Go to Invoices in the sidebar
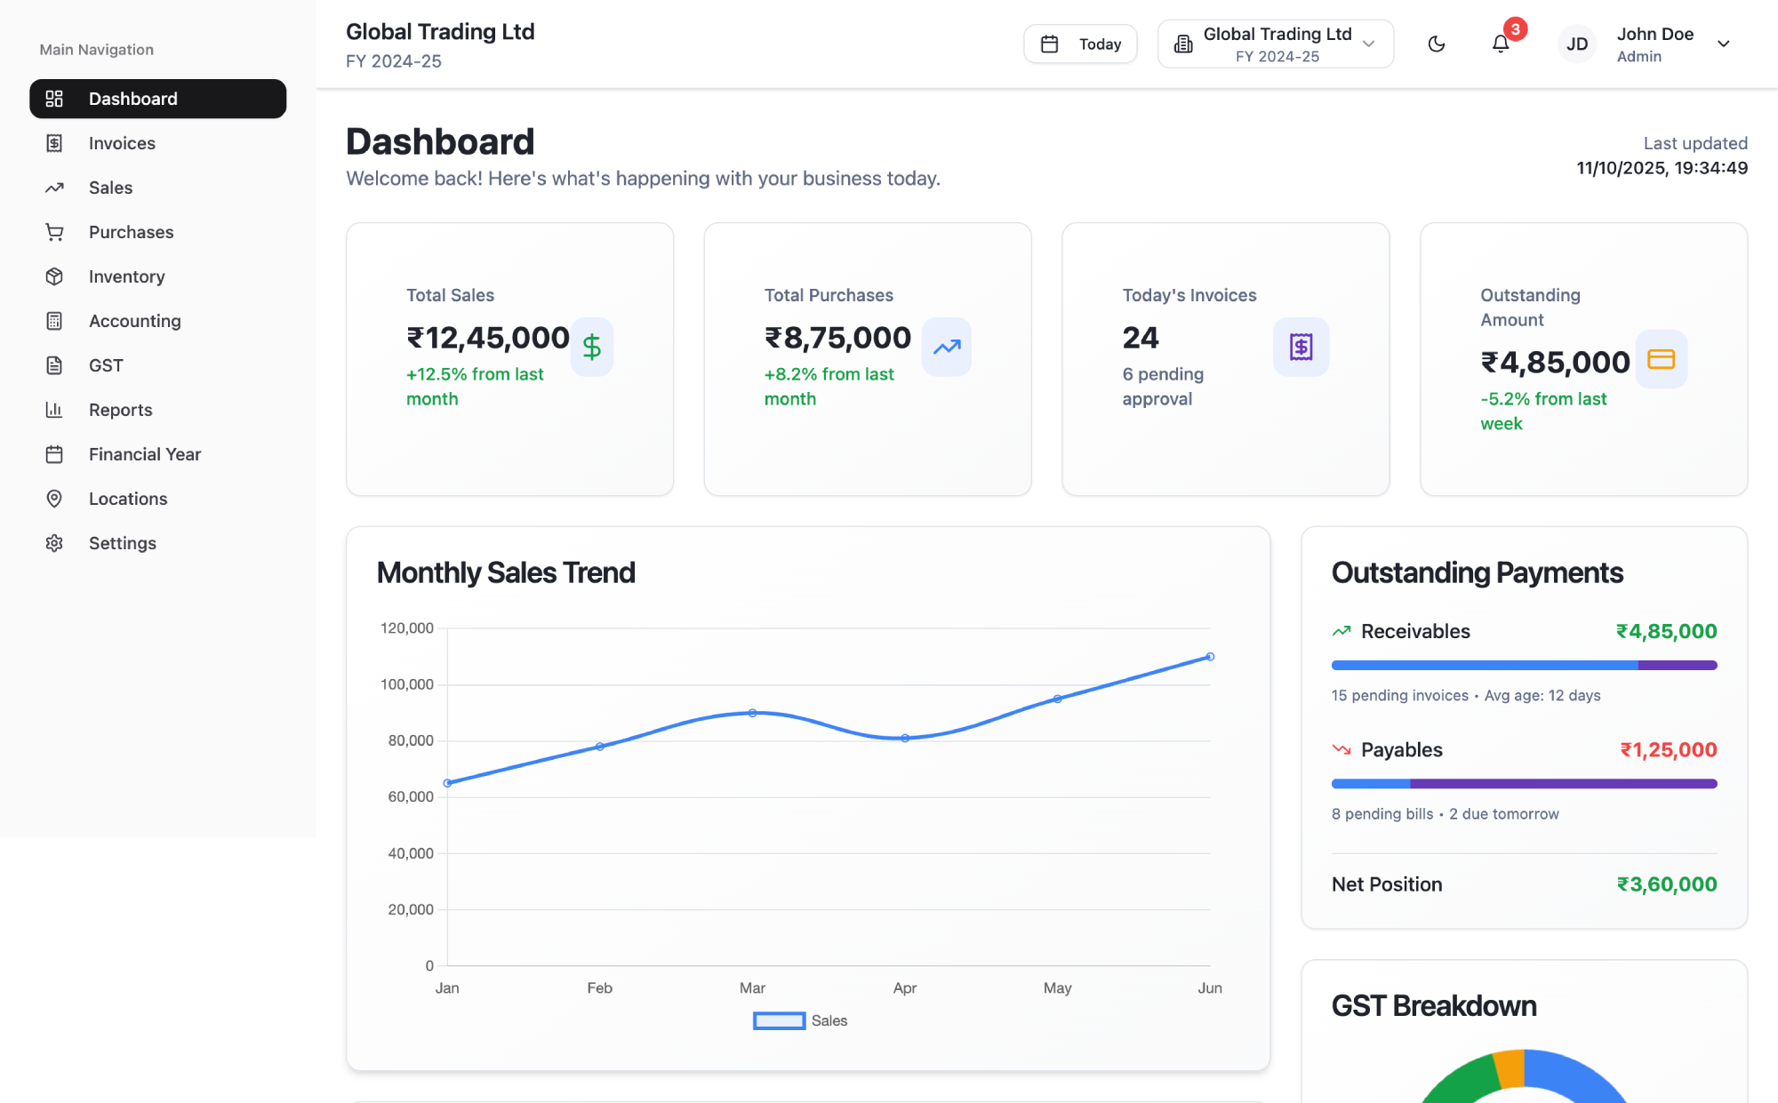 coord(122,143)
